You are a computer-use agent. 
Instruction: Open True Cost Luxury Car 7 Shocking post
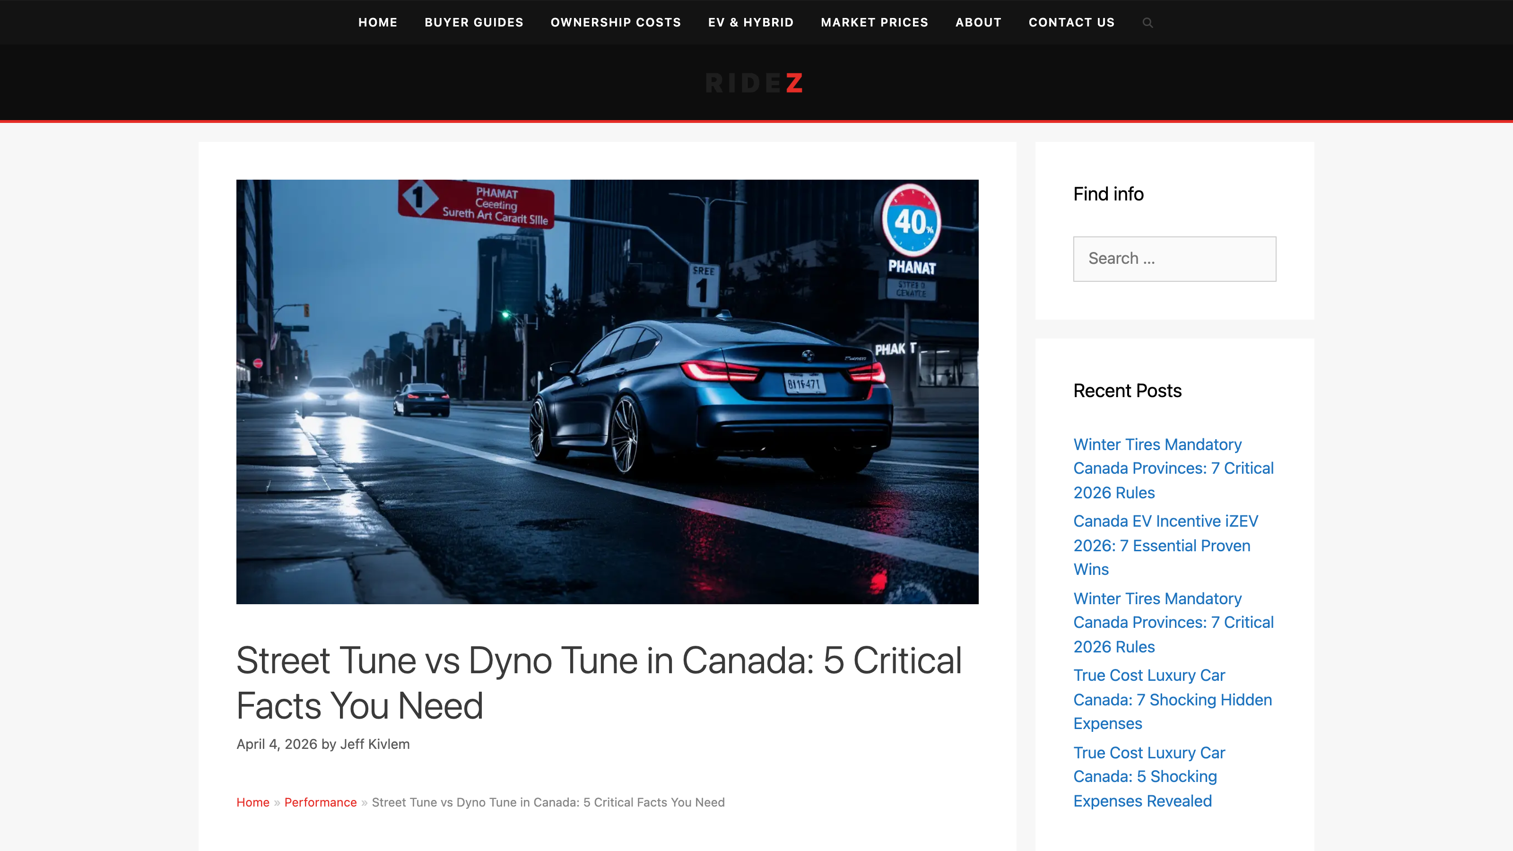tap(1172, 699)
